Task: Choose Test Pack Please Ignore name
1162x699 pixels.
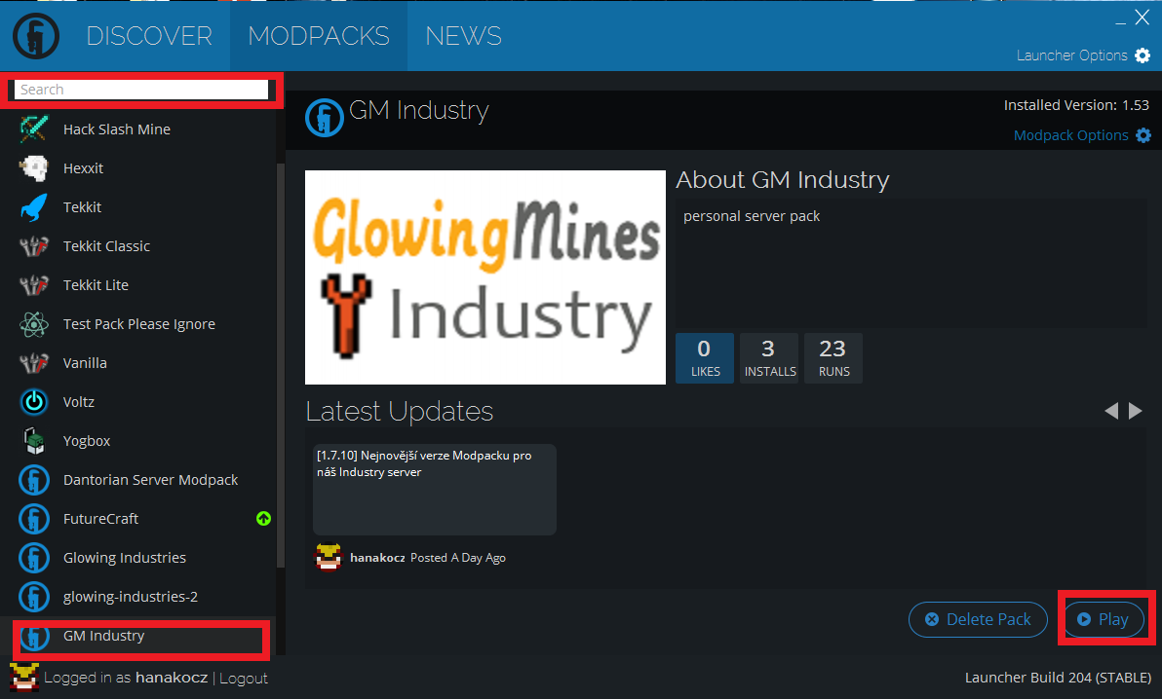Action: click(x=139, y=324)
